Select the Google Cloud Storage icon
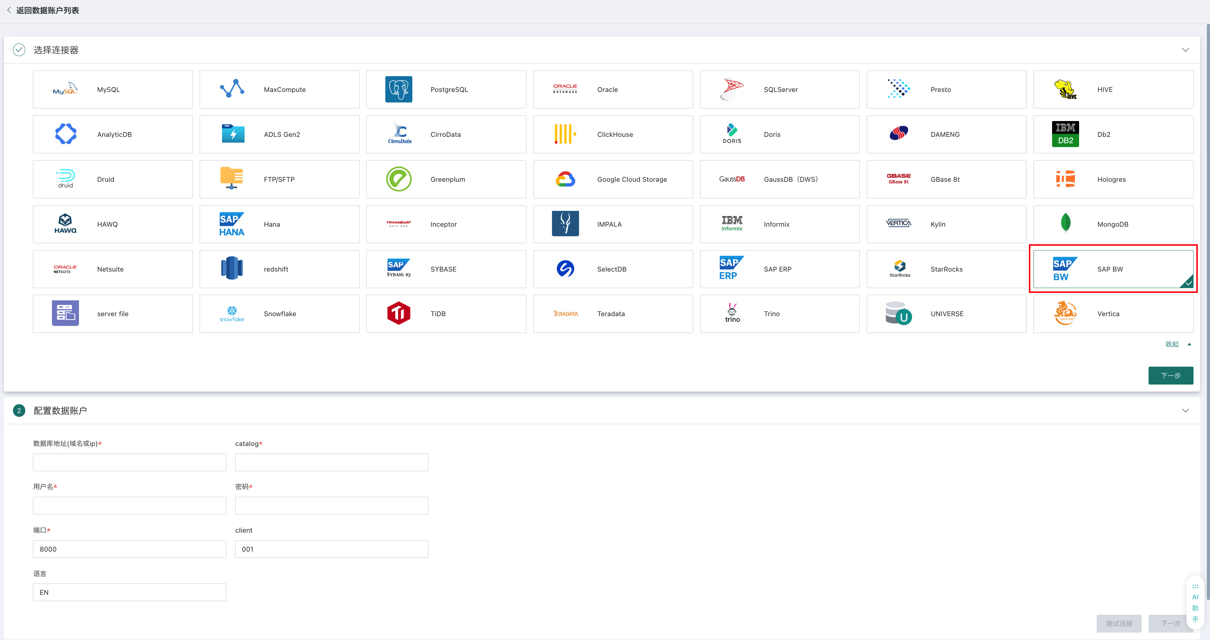The width and height of the screenshot is (1210, 640). (x=565, y=179)
